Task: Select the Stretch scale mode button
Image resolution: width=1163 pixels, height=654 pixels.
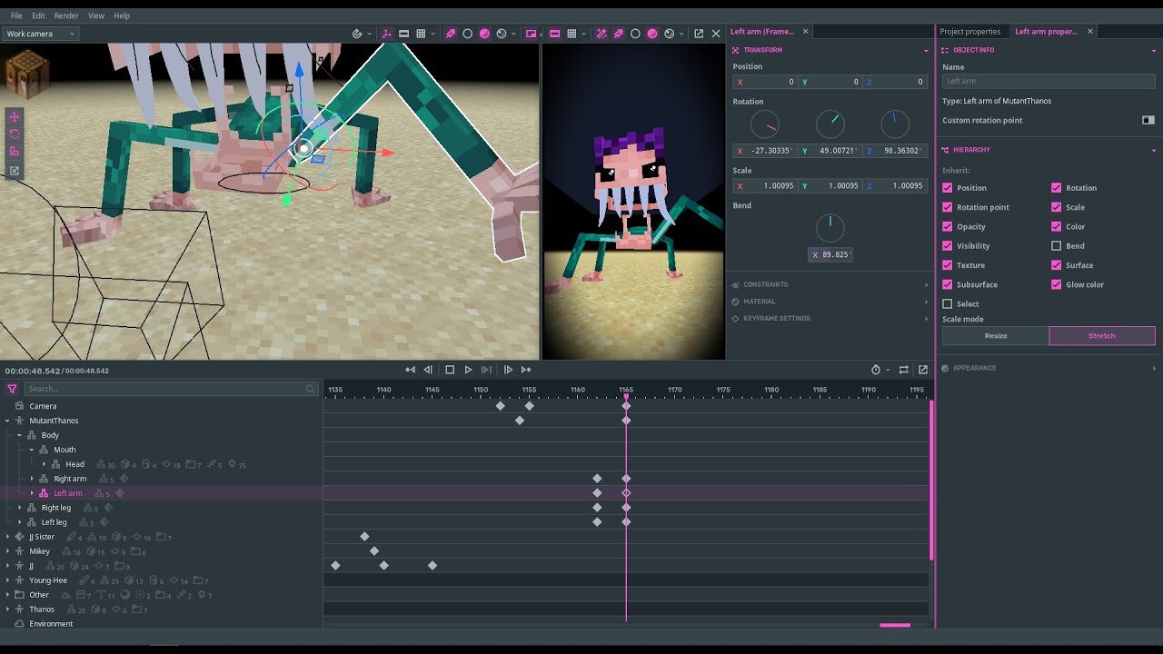Action: tap(1102, 336)
